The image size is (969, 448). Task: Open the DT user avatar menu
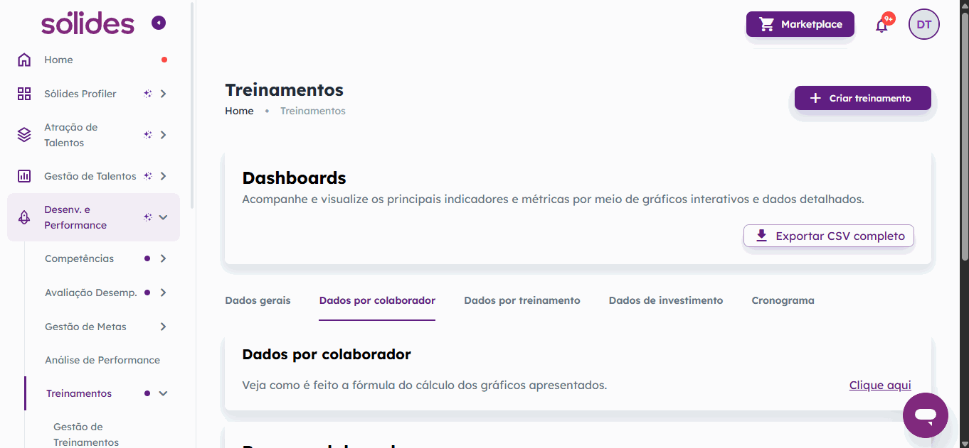pyautogui.click(x=924, y=24)
